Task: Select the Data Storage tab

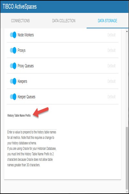Action: click(107, 21)
